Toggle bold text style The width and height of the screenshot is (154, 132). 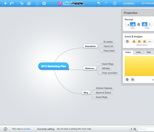pyautogui.click(x=144, y=24)
